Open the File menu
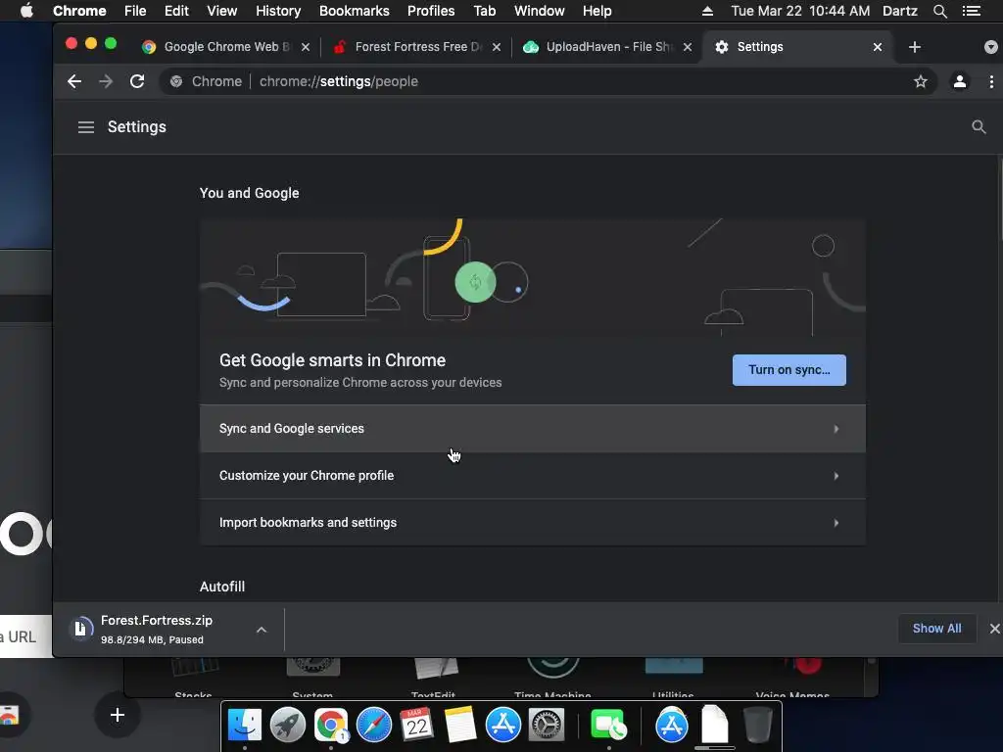The width and height of the screenshot is (1003, 752). (x=135, y=11)
